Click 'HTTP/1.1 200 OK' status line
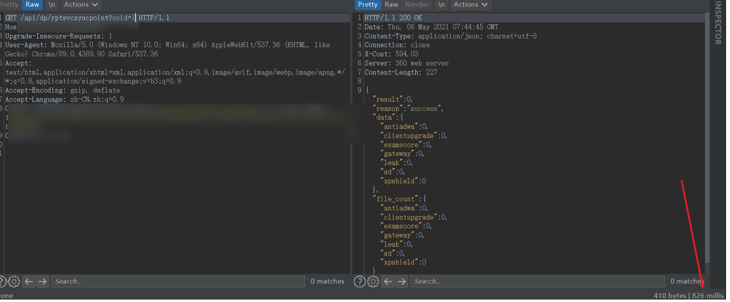This screenshot has height=302, width=730. (x=393, y=18)
